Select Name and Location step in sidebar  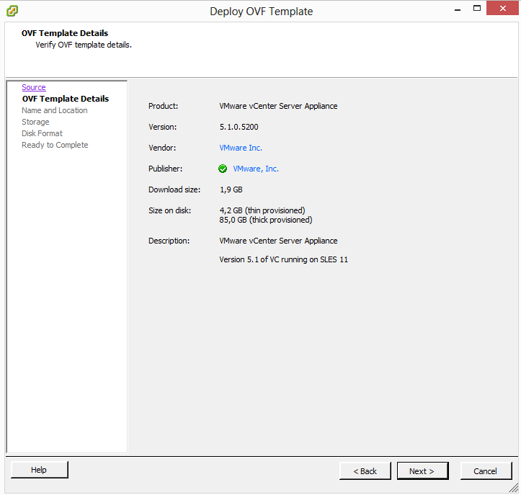[x=55, y=110]
